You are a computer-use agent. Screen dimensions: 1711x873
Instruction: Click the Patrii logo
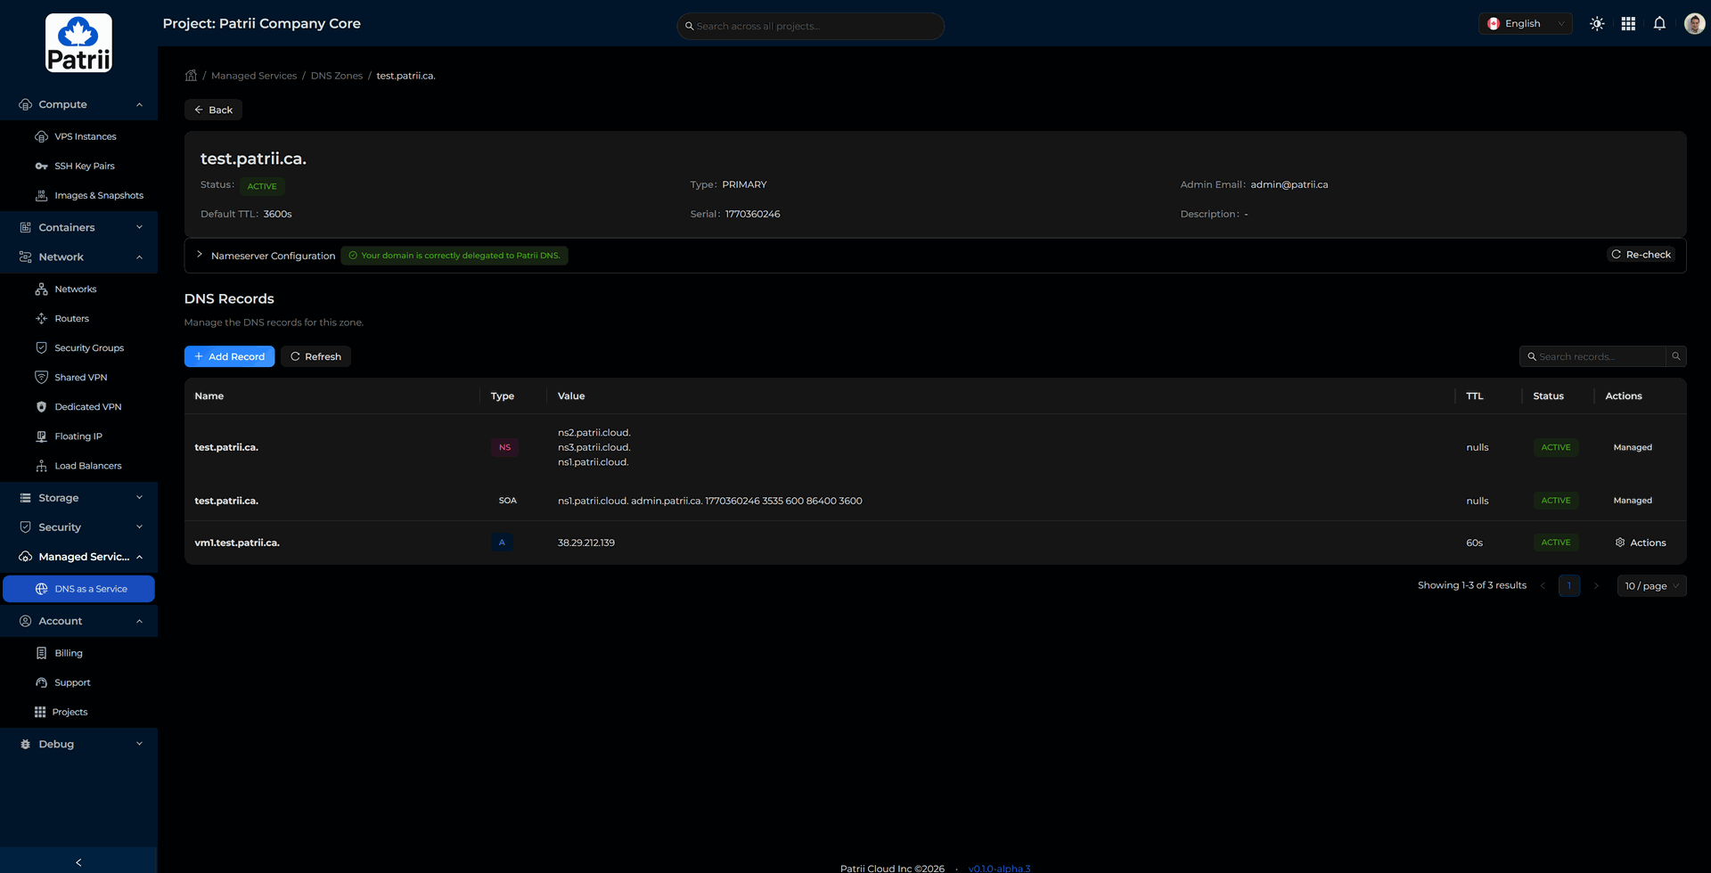78,43
